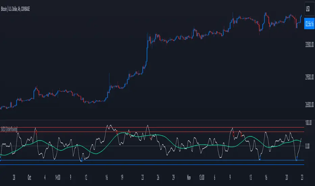
Task: Click the 20 date on time axis
Action: pyautogui.click(x=286, y=177)
